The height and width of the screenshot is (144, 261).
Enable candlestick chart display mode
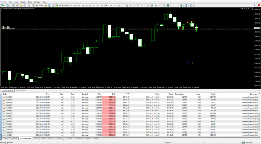[152, 5]
